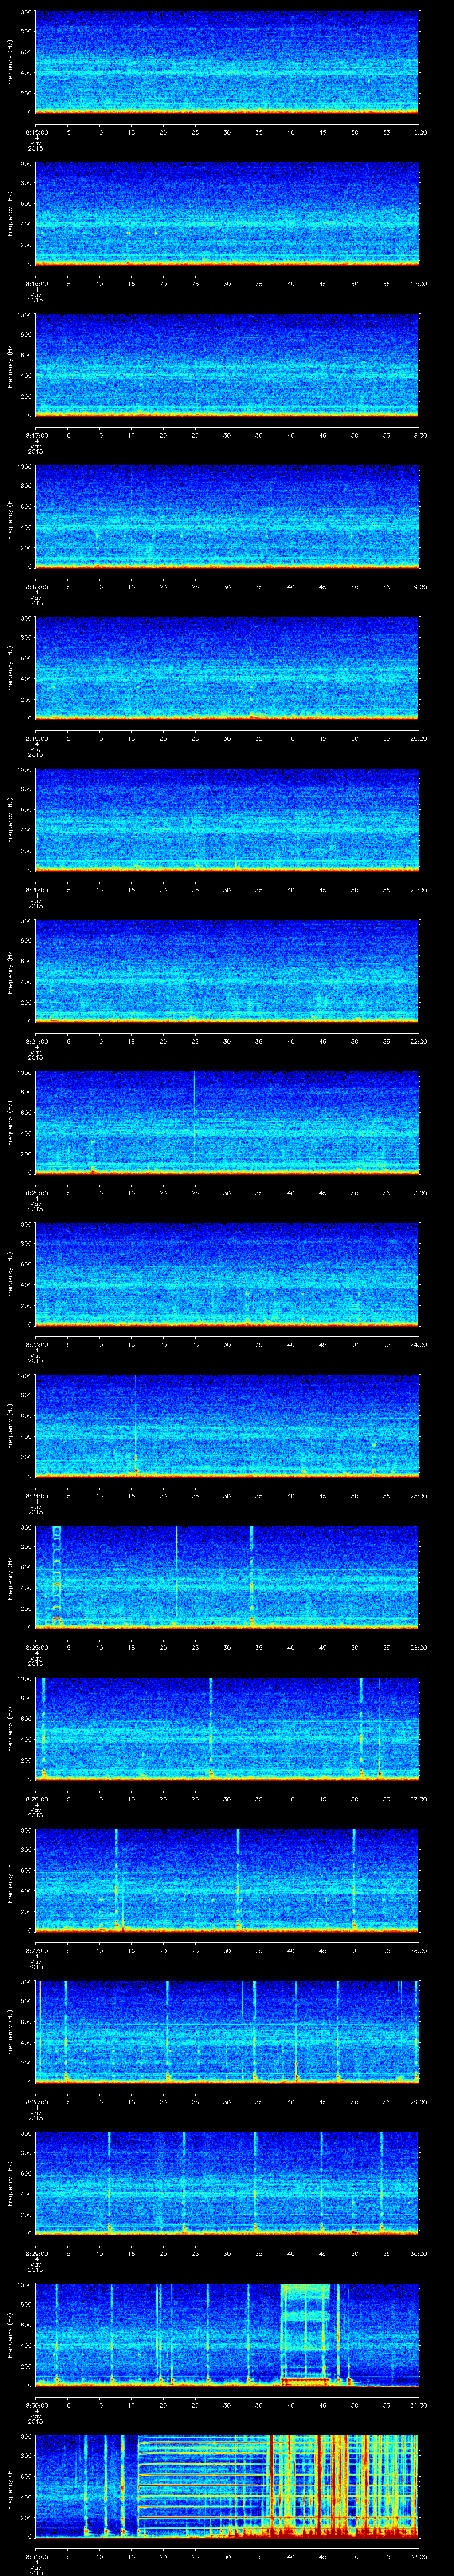
Task: Select the spectrogram plot for 8:28:00
Action: (227, 2031)
